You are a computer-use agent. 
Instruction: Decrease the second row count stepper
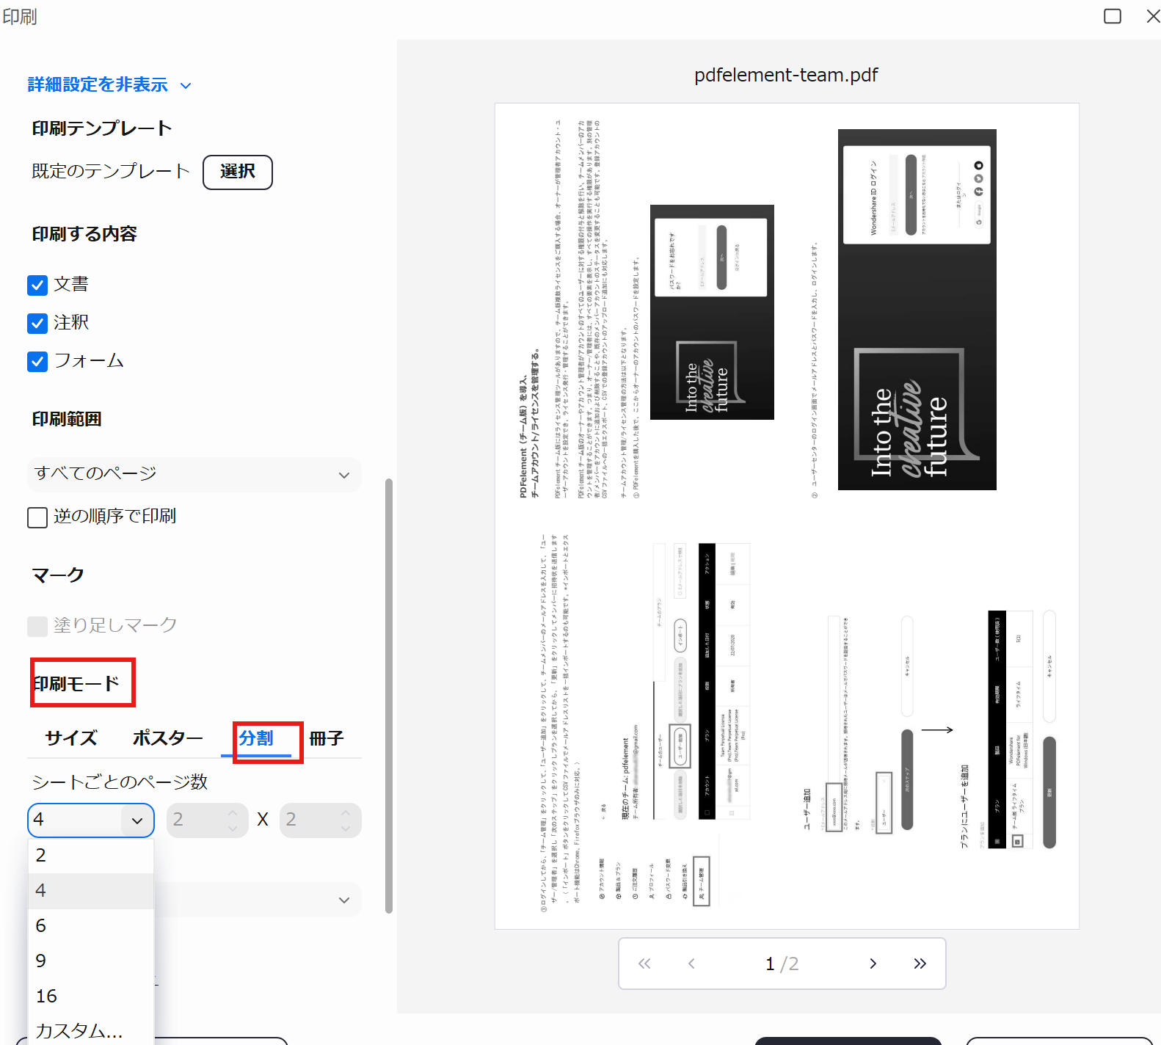click(346, 829)
